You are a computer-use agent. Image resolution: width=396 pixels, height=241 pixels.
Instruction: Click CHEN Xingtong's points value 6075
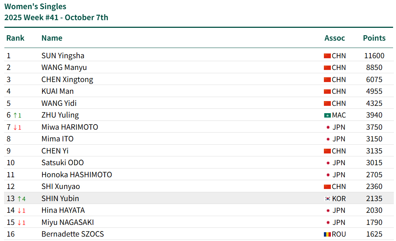point(374,79)
